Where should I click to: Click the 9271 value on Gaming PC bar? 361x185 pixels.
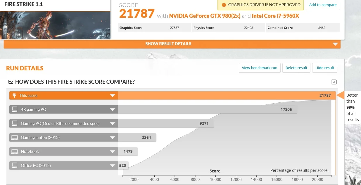pyautogui.click(x=204, y=123)
